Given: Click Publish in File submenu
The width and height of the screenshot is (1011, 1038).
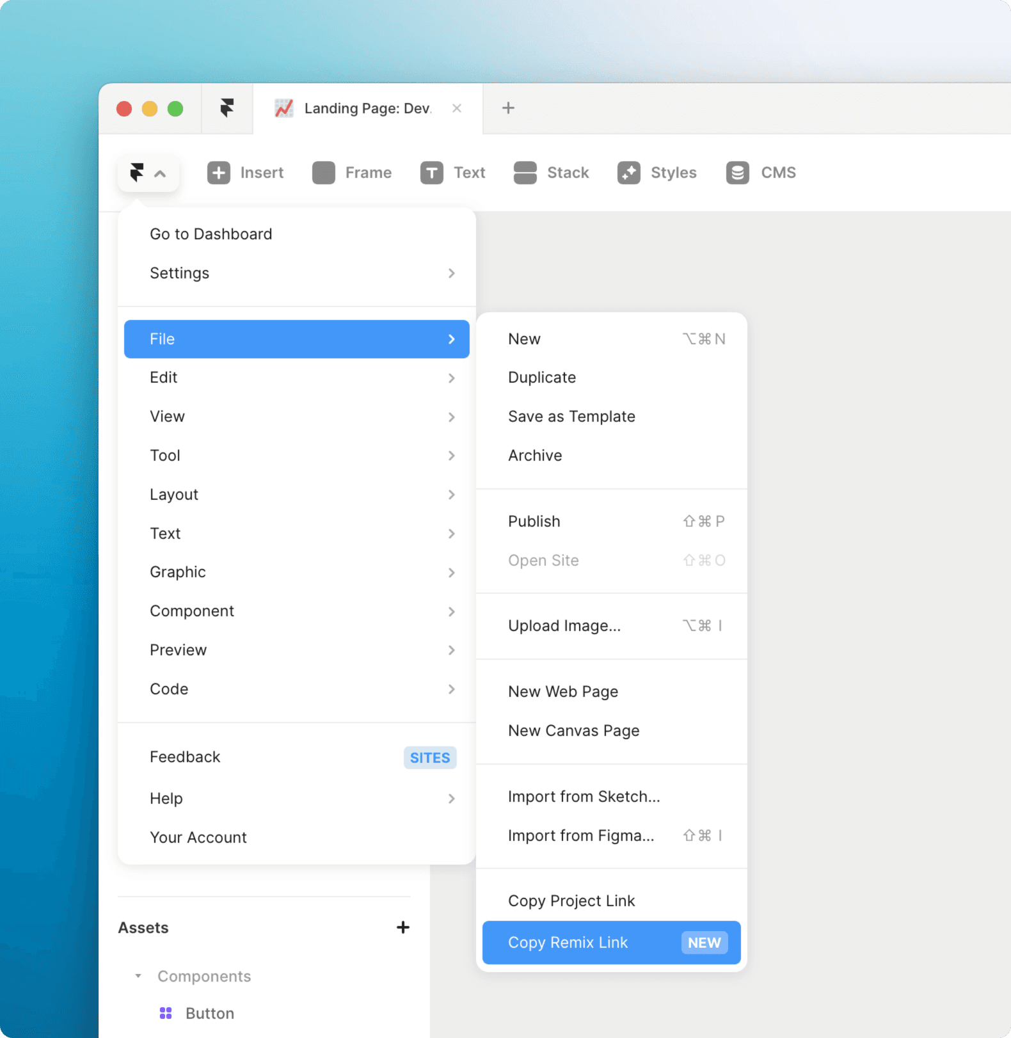Looking at the screenshot, I should [x=612, y=522].
